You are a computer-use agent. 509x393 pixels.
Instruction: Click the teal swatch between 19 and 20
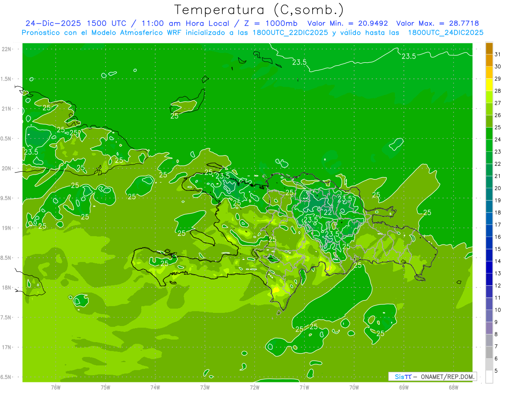coord(489,194)
